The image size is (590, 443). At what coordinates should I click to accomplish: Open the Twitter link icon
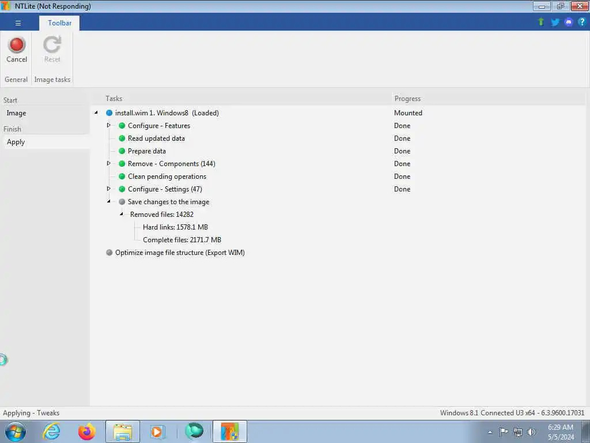555,22
